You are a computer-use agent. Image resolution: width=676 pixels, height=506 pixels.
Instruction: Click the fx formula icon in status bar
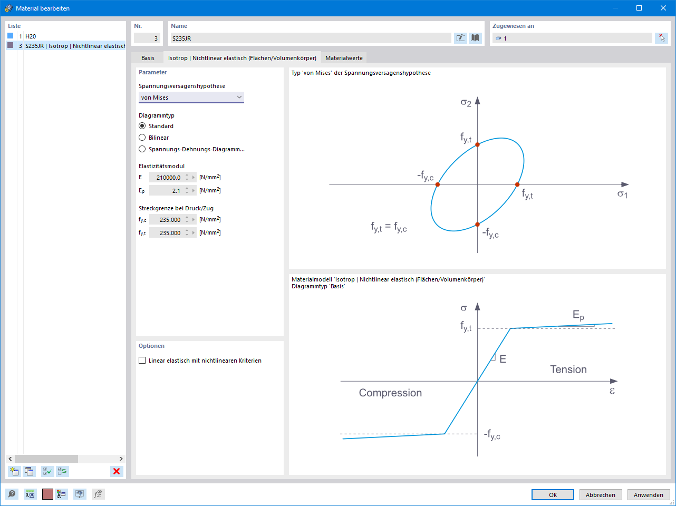coord(98,494)
